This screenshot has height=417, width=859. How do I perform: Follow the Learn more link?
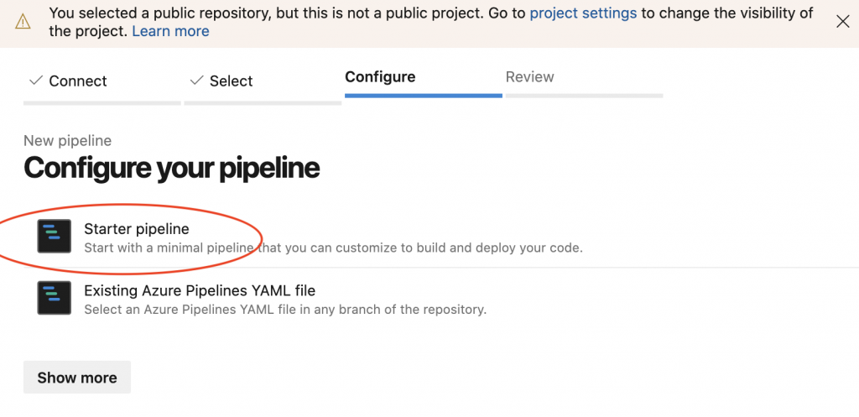pos(170,31)
